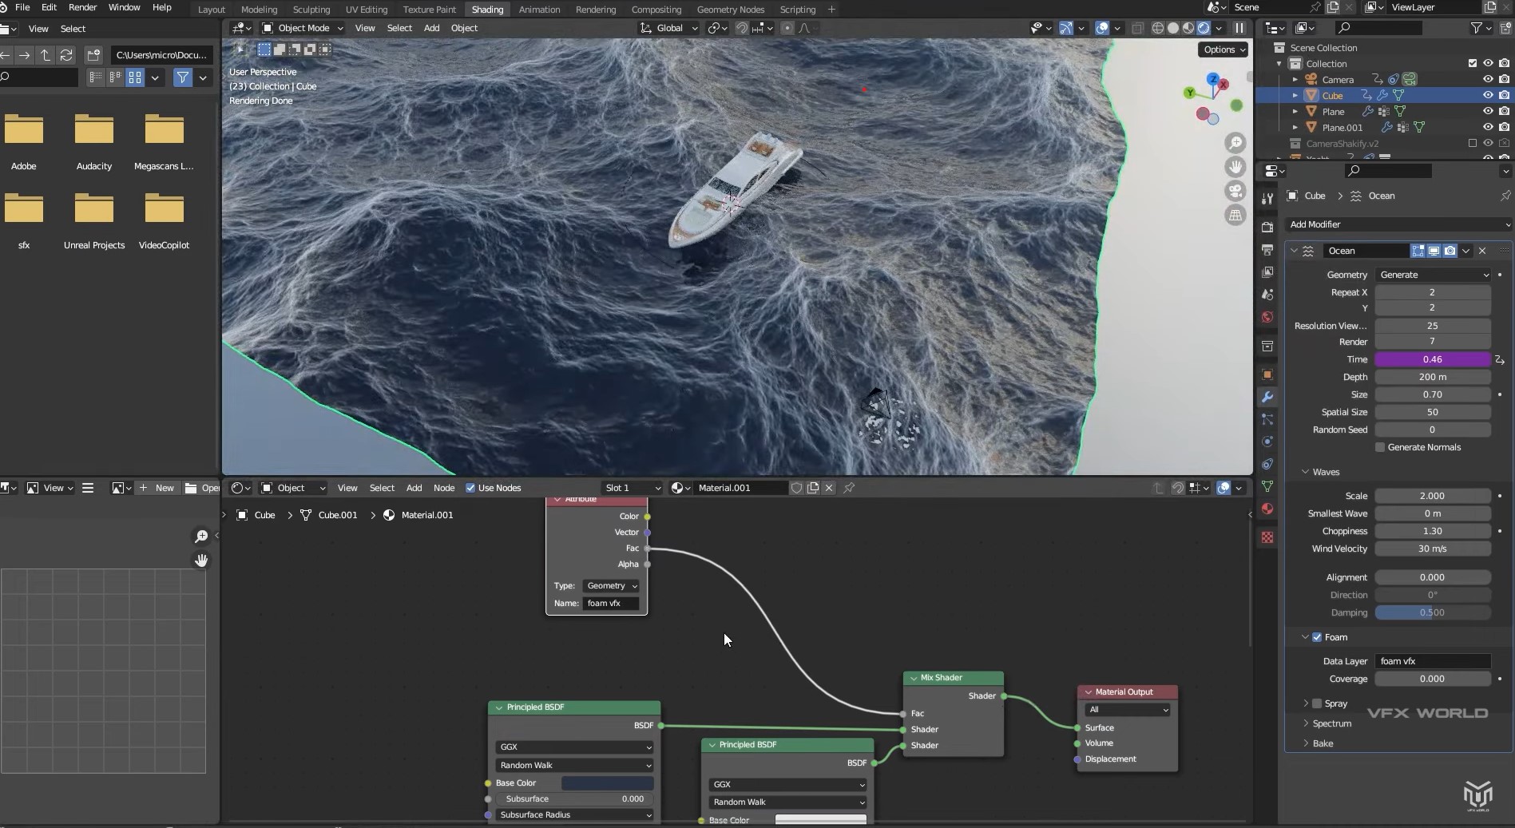Screen dimensions: 1515x828
Task: Select wireframe viewport shading mode
Action: click(1157, 28)
